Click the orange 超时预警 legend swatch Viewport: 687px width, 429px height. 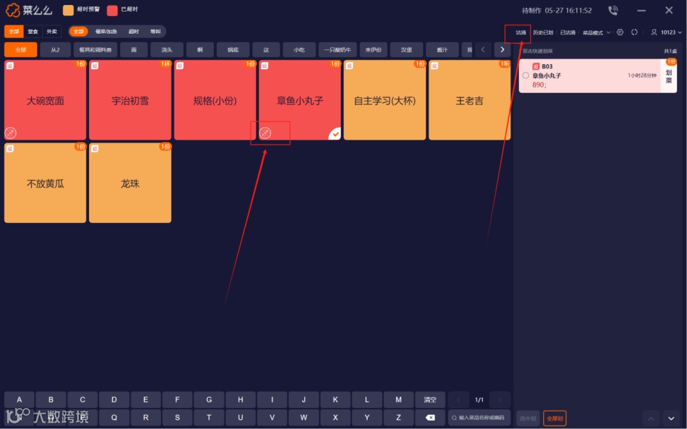68,10
